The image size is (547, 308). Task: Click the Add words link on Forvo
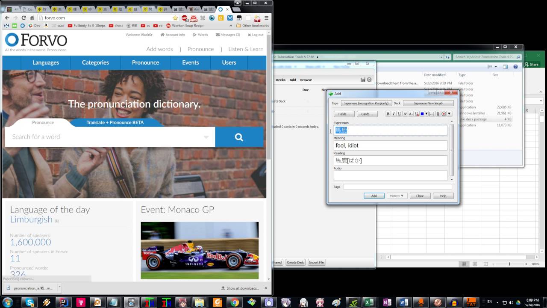click(x=159, y=49)
